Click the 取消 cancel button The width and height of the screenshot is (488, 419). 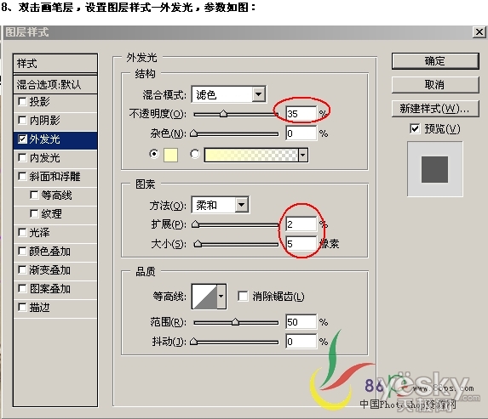[x=435, y=84]
